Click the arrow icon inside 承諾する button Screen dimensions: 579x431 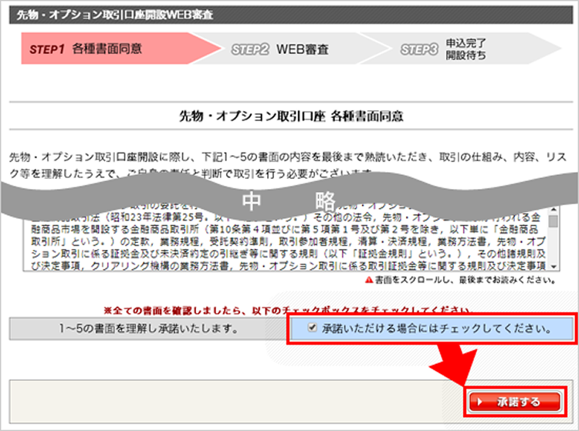coord(480,402)
